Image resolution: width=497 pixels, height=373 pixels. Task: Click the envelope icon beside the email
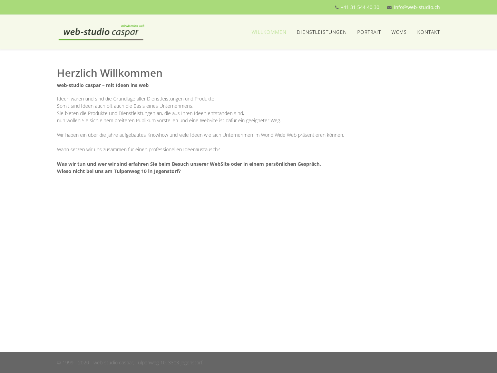coord(389,8)
